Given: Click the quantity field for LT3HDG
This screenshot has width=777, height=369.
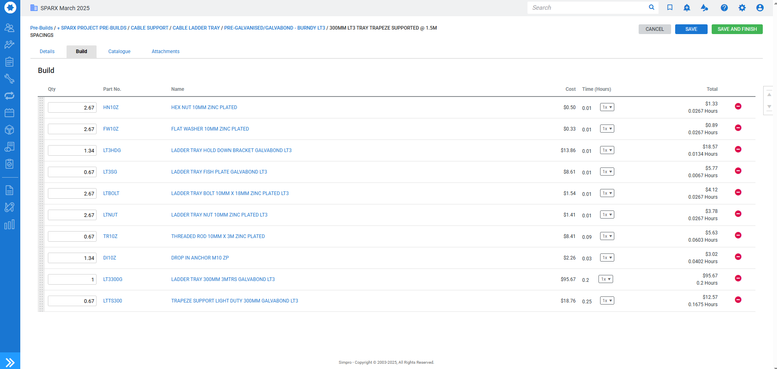Looking at the screenshot, I should click(x=72, y=150).
